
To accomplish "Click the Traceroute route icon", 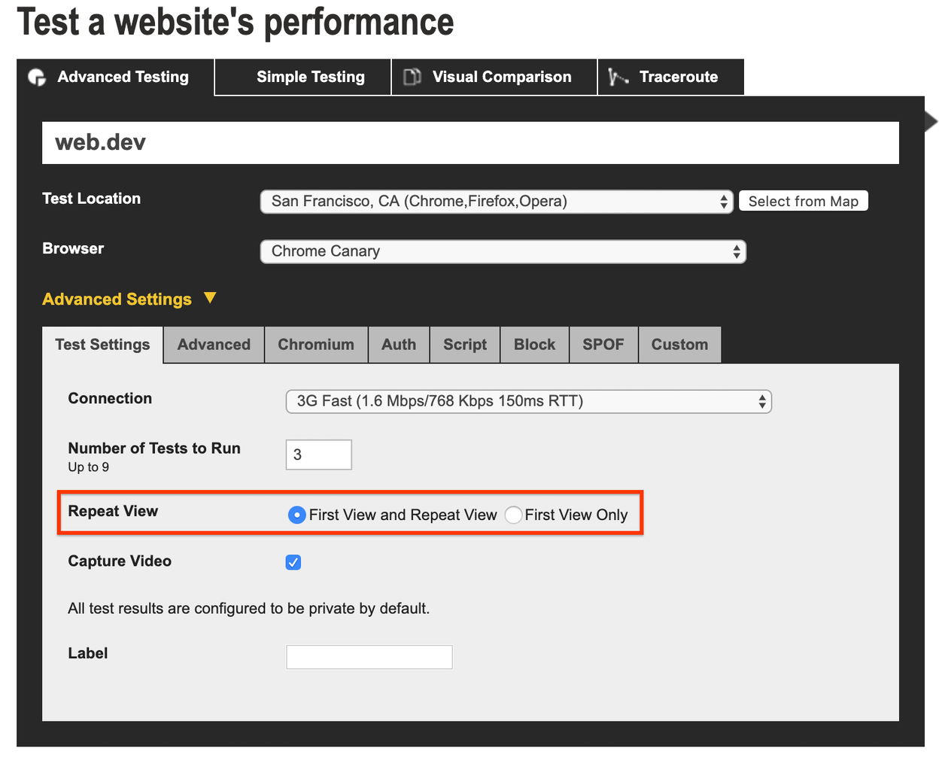I will coord(618,77).
